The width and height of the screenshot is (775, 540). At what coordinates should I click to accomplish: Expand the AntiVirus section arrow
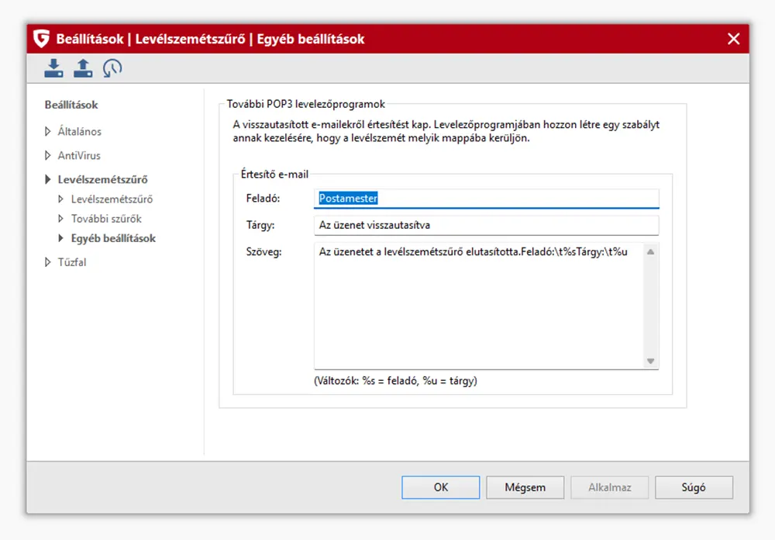(48, 156)
